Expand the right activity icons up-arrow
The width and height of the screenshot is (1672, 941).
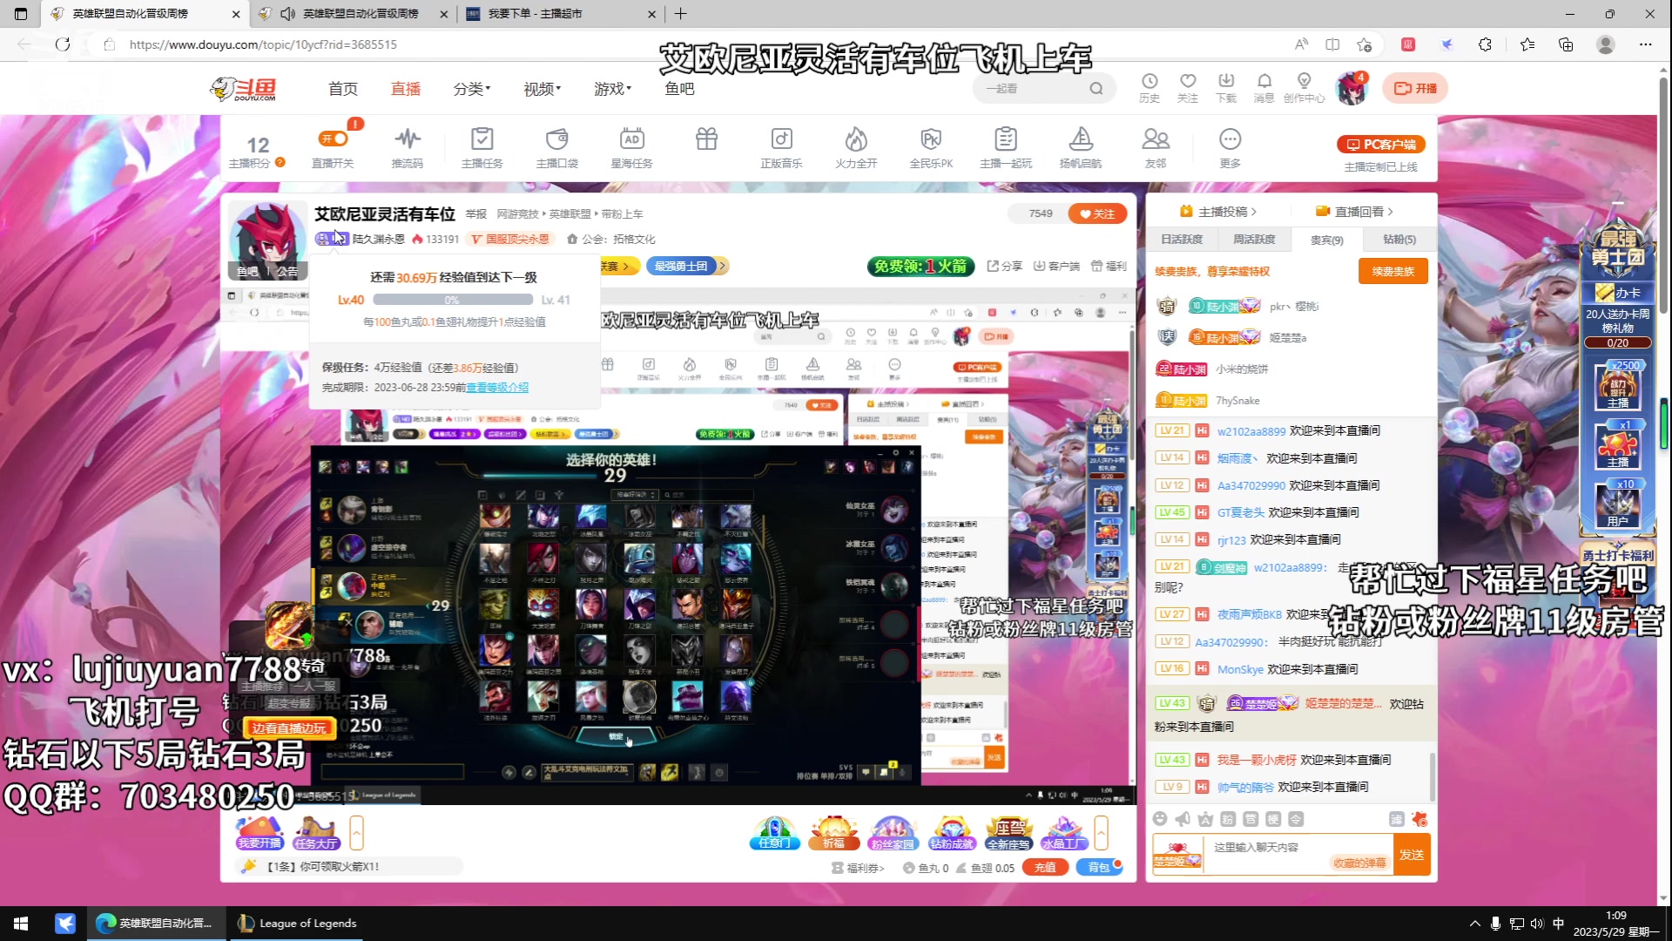(x=1102, y=833)
